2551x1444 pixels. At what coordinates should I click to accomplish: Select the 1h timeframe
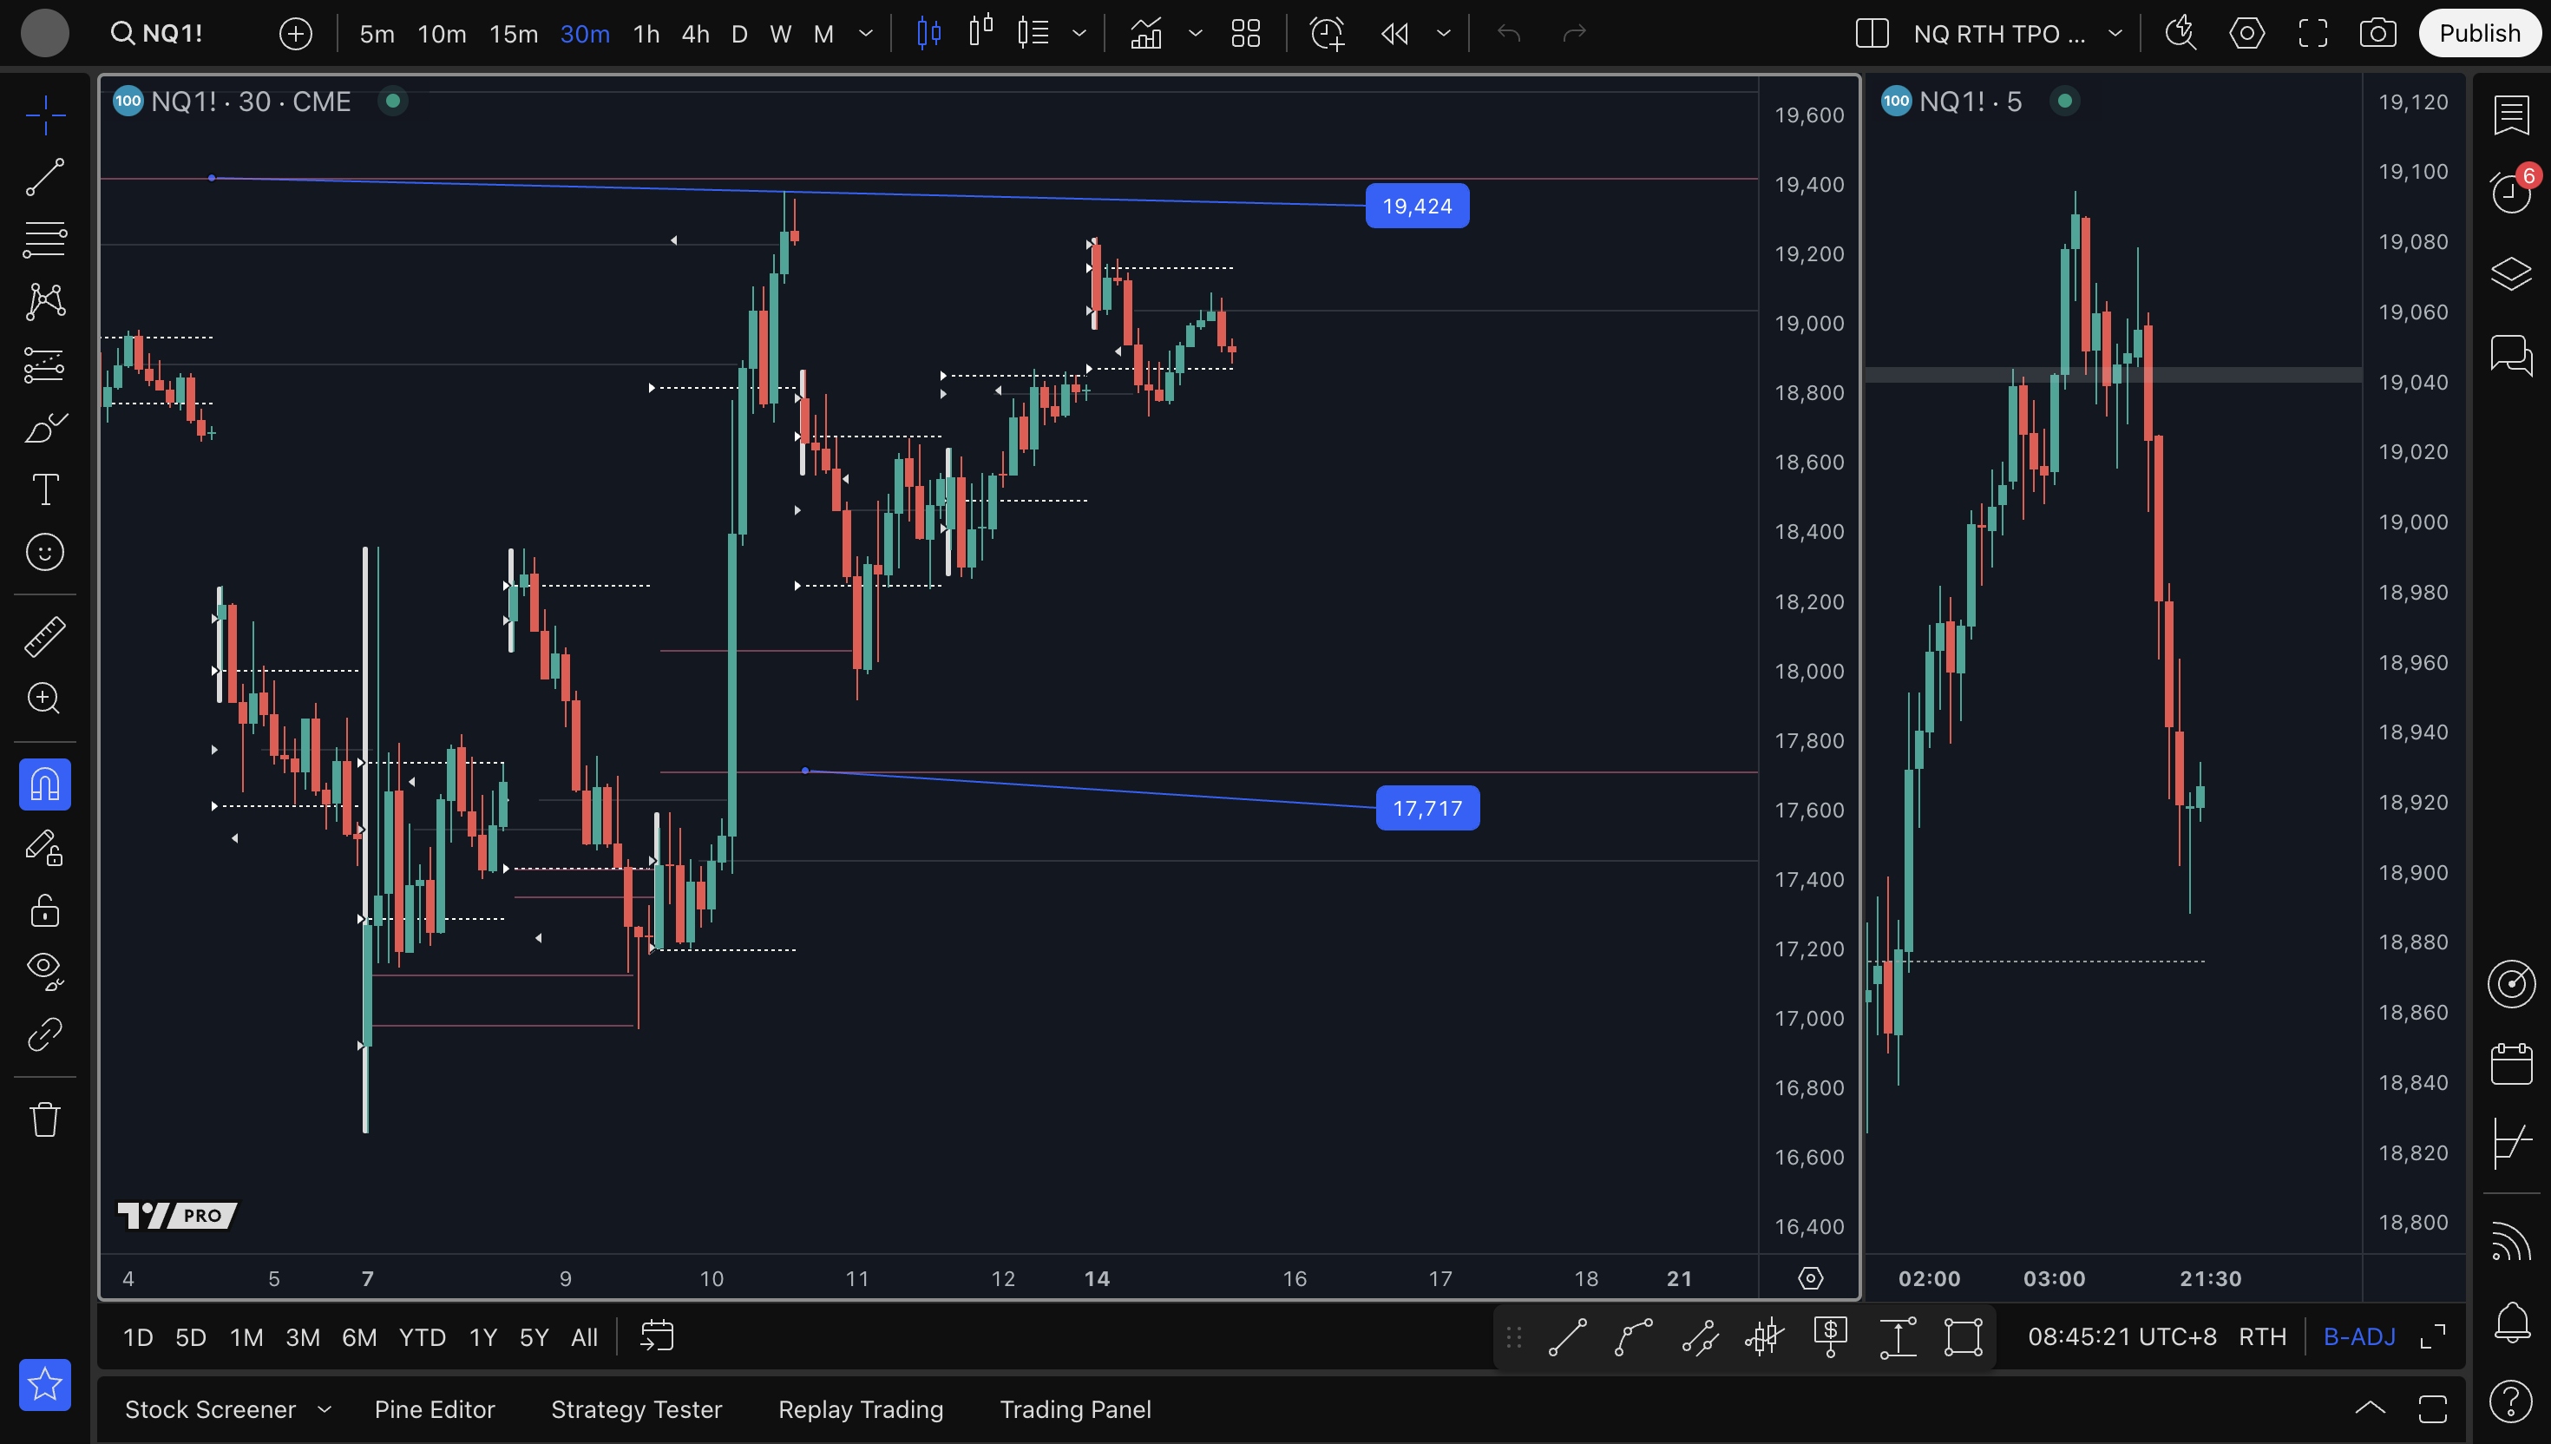tap(646, 34)
